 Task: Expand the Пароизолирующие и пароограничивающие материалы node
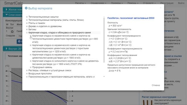click(x=27, y=77)
